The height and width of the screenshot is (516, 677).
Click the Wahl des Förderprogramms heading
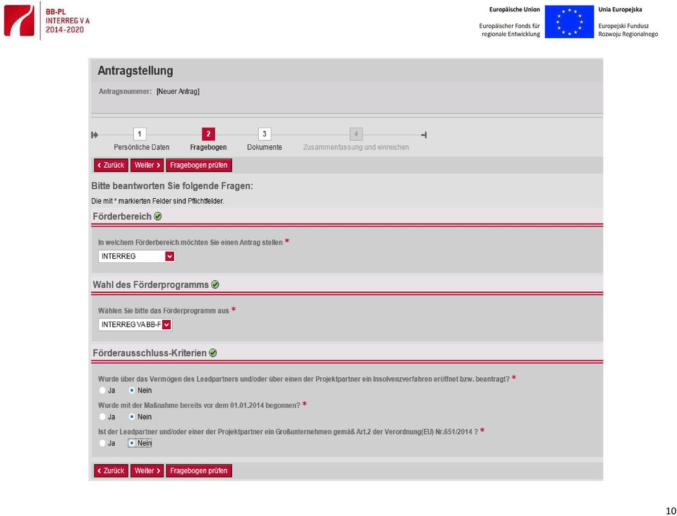coord(151,285)
